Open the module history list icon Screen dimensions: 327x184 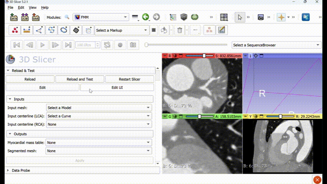click(135, 17)
